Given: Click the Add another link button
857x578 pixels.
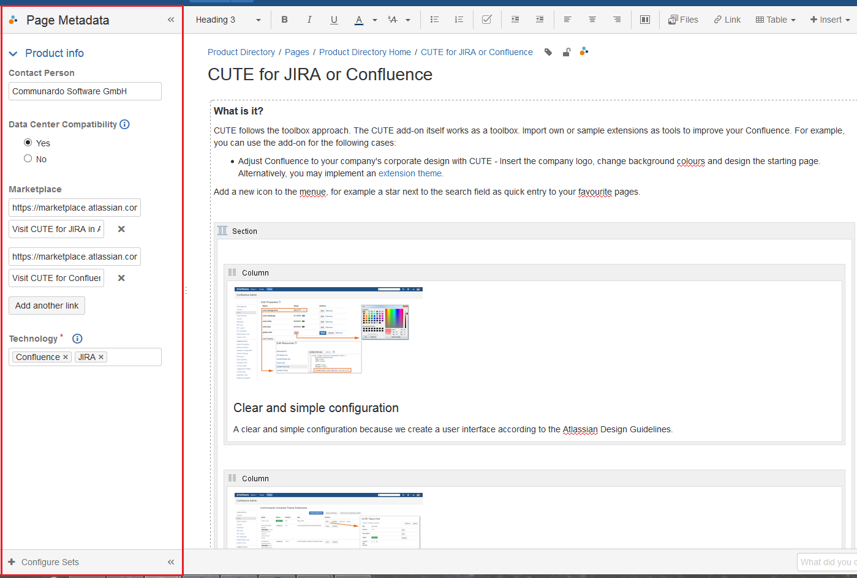Looking at the screenshot, I should point(47,306).
